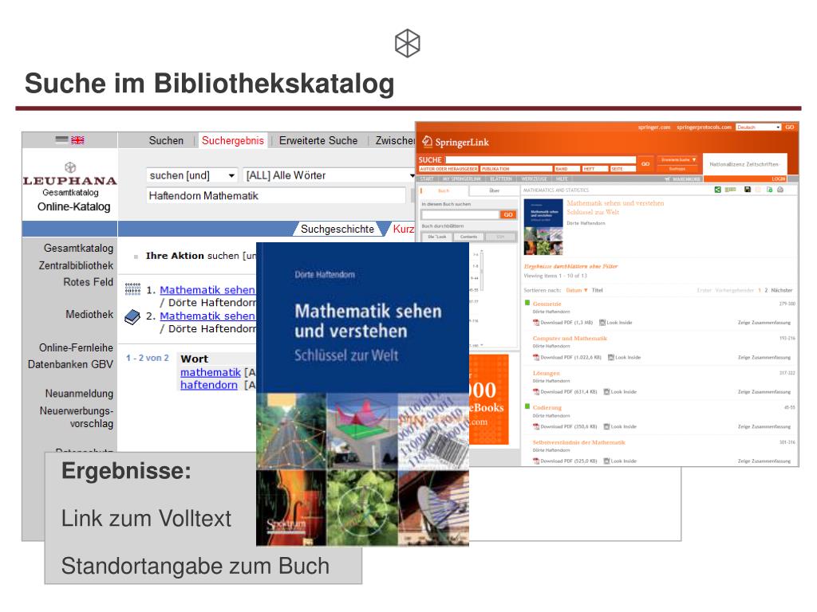Click the Look Inside icon for Geometrie
This screenshot has width=817, height=612.
point(602,323)
